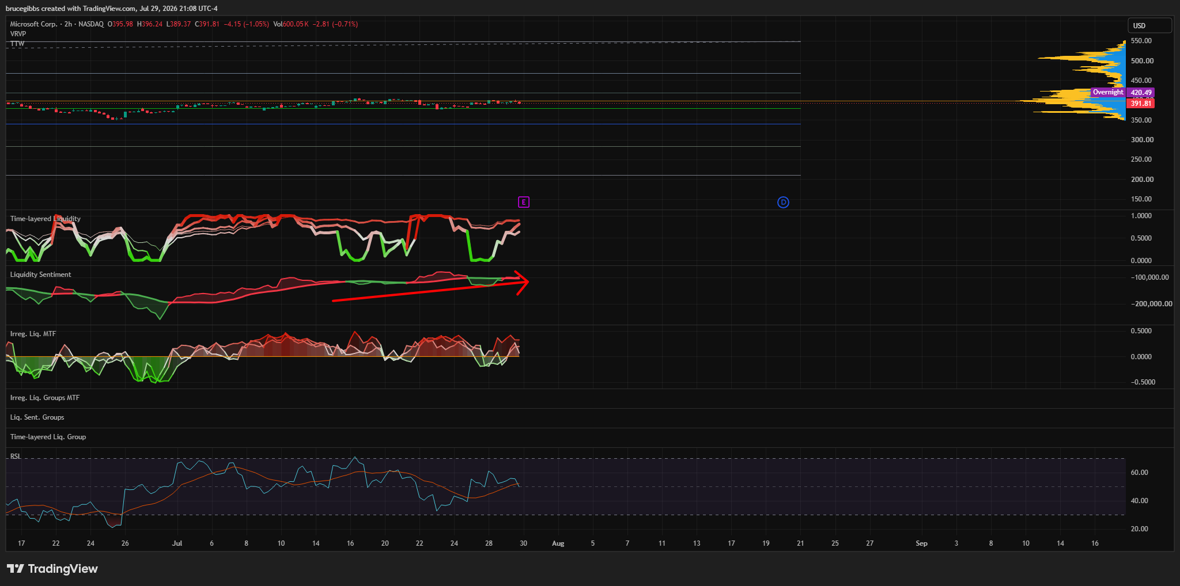Click the TTW indicator label
Viewport: 1180px width, 586px height.
click(17, 44)
